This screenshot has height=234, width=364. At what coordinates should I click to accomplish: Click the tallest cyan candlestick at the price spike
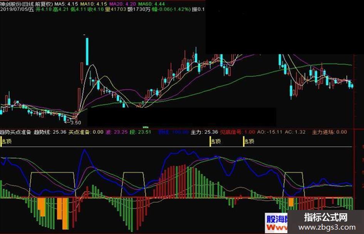[87, 51]
